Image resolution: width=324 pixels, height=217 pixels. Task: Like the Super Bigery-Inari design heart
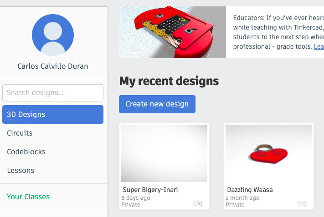pyautogui.click(x=196, y=204)
